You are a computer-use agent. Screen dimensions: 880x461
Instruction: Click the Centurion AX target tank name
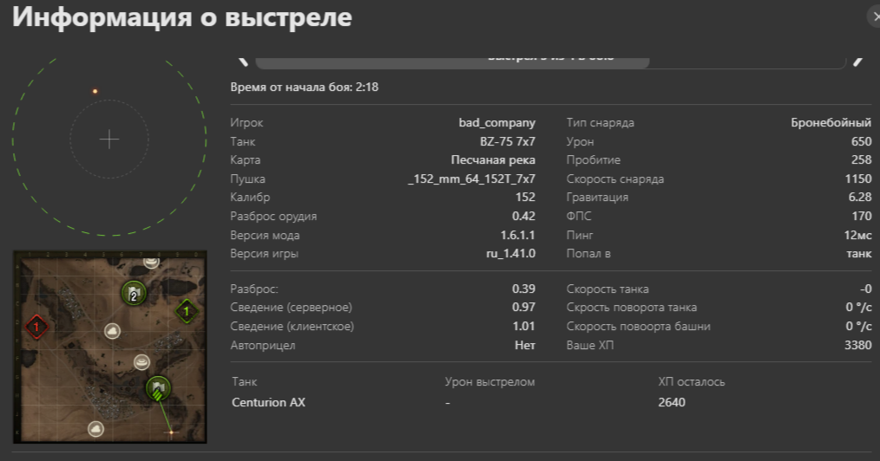(268, 402)
